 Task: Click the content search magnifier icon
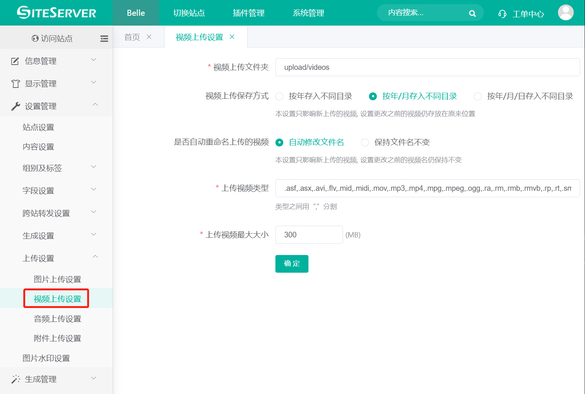pos(472,13)
